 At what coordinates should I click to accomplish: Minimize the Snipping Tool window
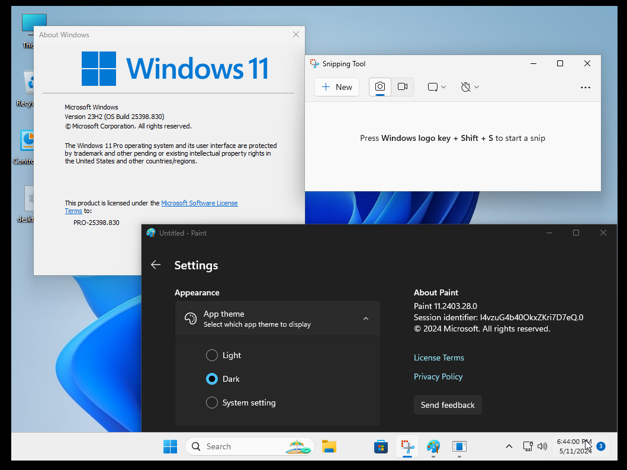(x=533, y=63)
